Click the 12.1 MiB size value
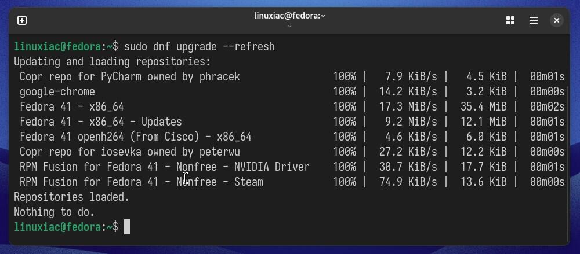The height and width of the screenshot is (254, 580). pyautogui.click(x=484, y=122)
